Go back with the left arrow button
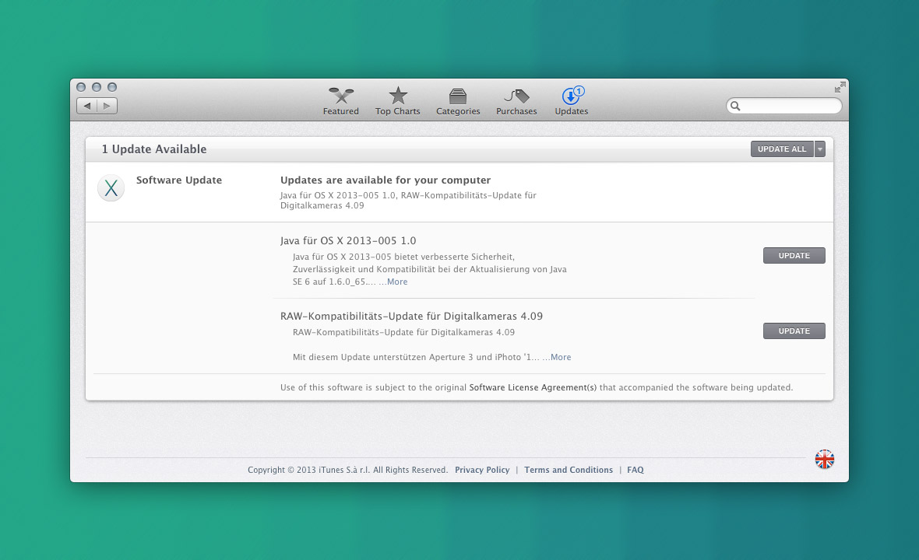The width and height of the screenshot is (919, 560). [x=86, y=106]
